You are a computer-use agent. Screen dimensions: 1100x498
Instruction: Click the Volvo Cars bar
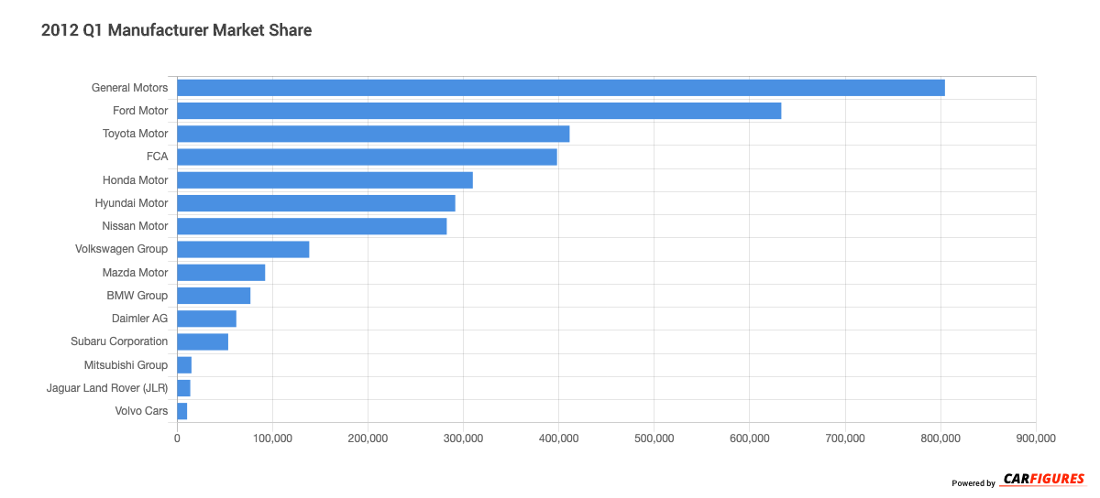(181, 411)
